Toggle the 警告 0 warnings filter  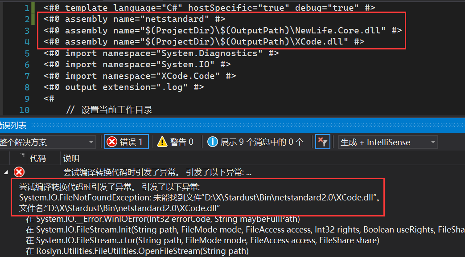[x=176, y=142]
